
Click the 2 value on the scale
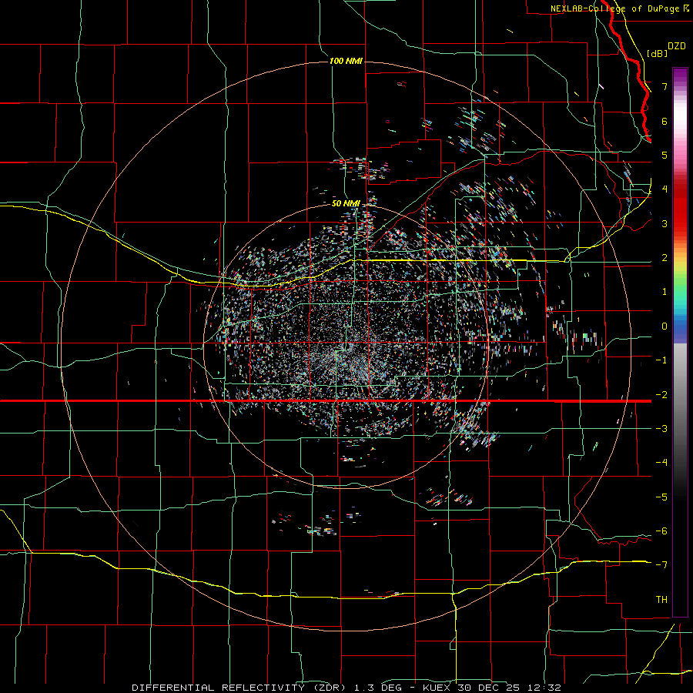click(x=665, y=258)
